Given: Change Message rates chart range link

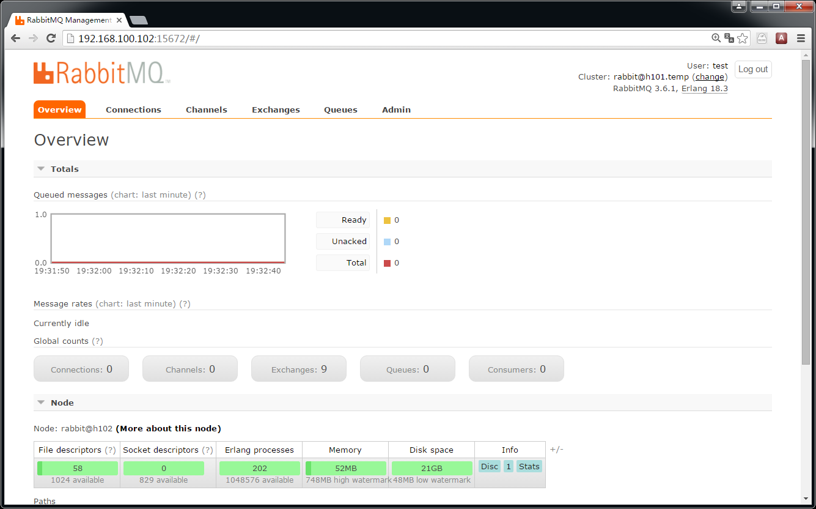Looking at the screenshot, I should (x=136, y=303).
